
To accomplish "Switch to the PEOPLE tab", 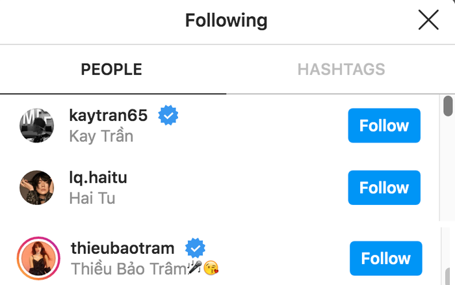I will pos(111,70).
